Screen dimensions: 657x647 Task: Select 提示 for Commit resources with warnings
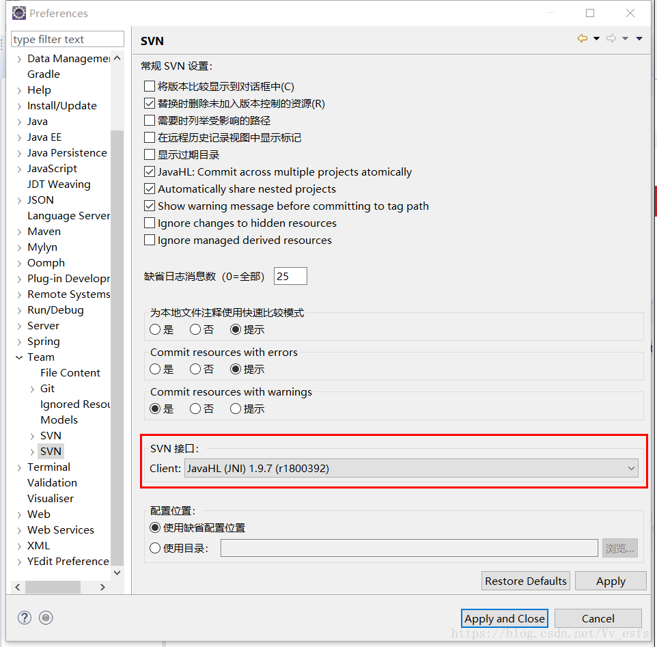236,409
